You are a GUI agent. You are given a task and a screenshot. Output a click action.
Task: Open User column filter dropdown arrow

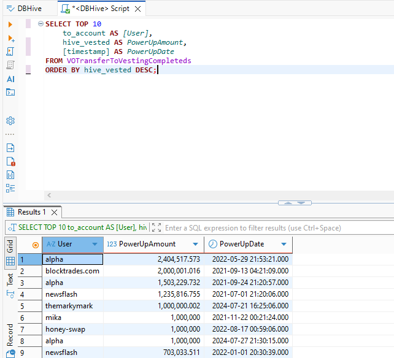(95, 244)
